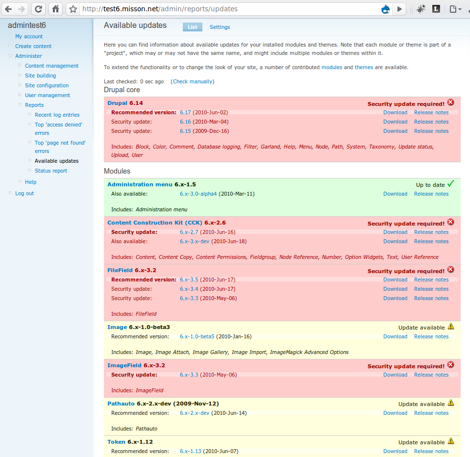Bookmark the page with the star icon
The height and width of the screenshot is (457, 470).
(x=73, y=9)
